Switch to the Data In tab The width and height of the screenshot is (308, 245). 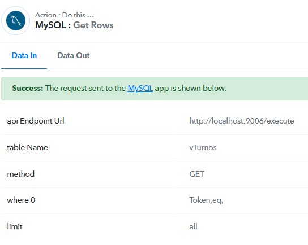click(x=24, y=56)
